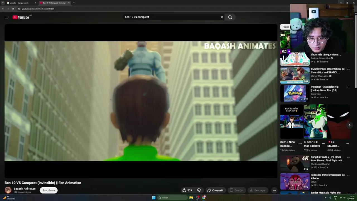Open the Ben10 Niño Basado short thumbnail

pyautogui.click(x=291, y=122)
